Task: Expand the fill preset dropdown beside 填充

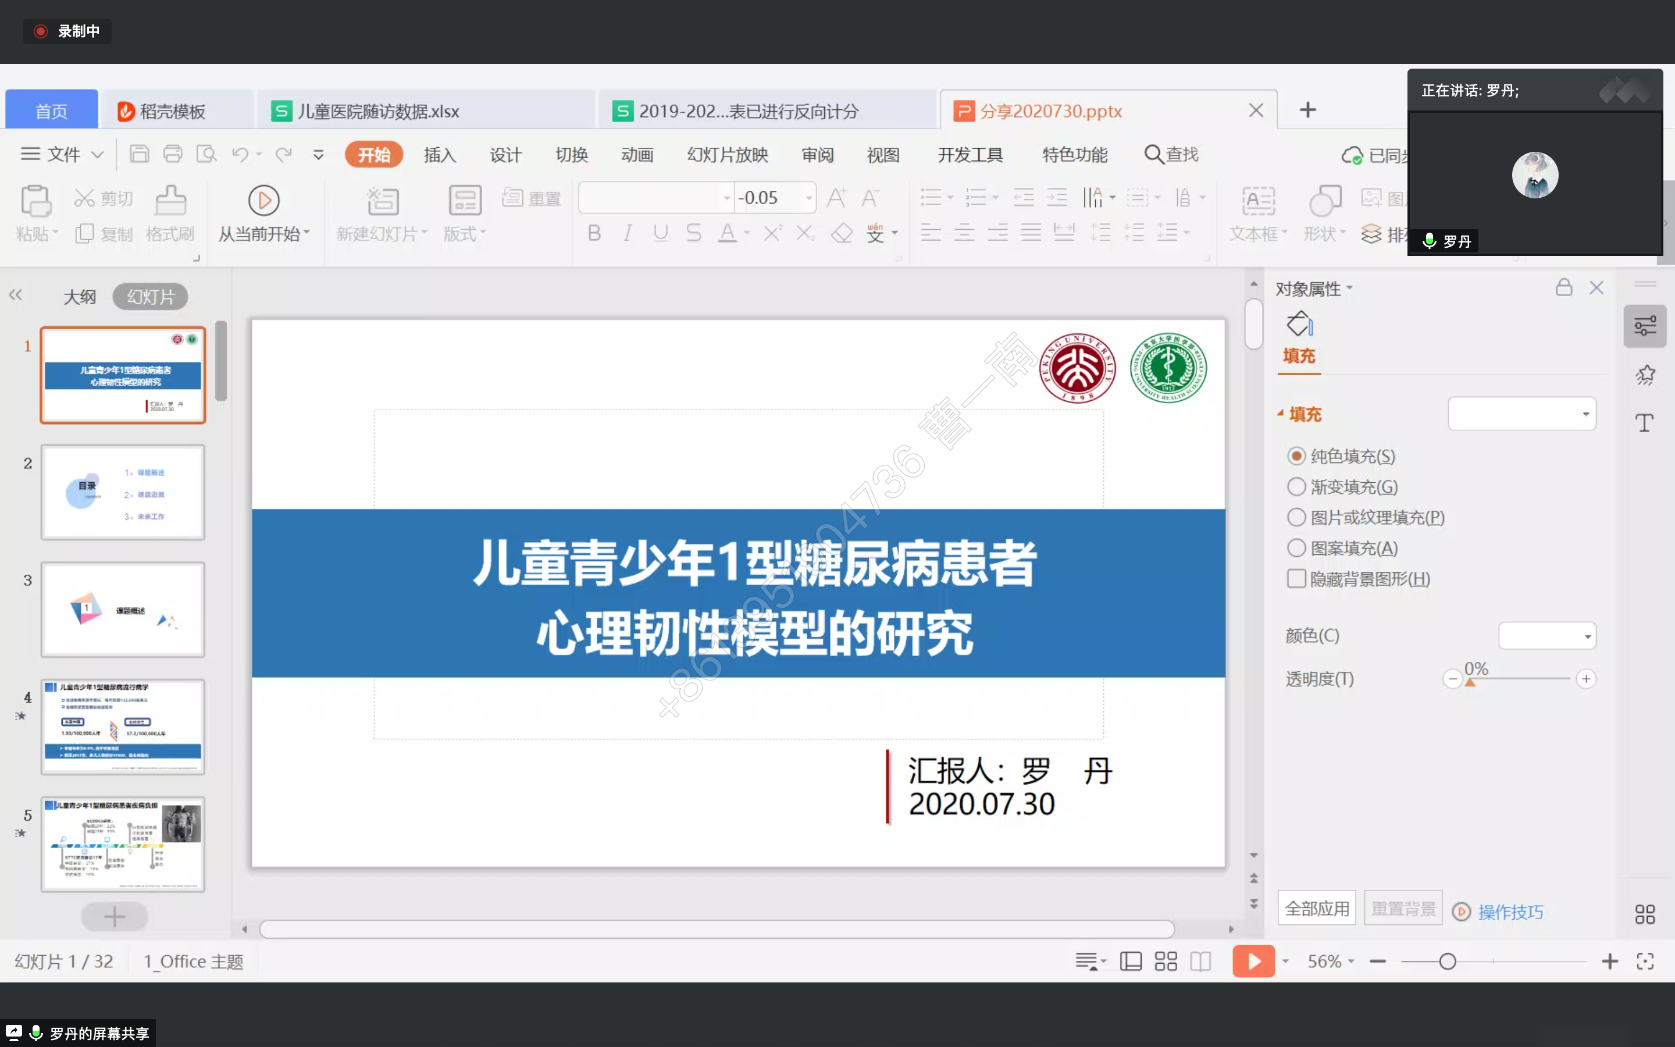Action: [x=1522, y=414]
